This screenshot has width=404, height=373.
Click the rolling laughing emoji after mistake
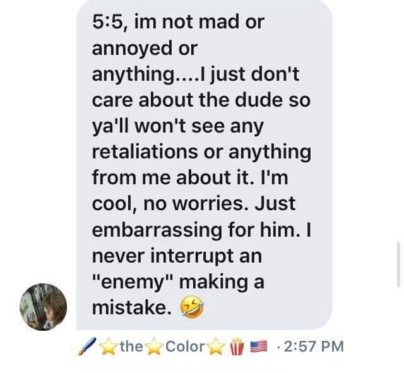(192, 307)
